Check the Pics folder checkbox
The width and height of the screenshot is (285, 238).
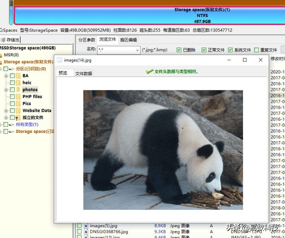[12, 104]
